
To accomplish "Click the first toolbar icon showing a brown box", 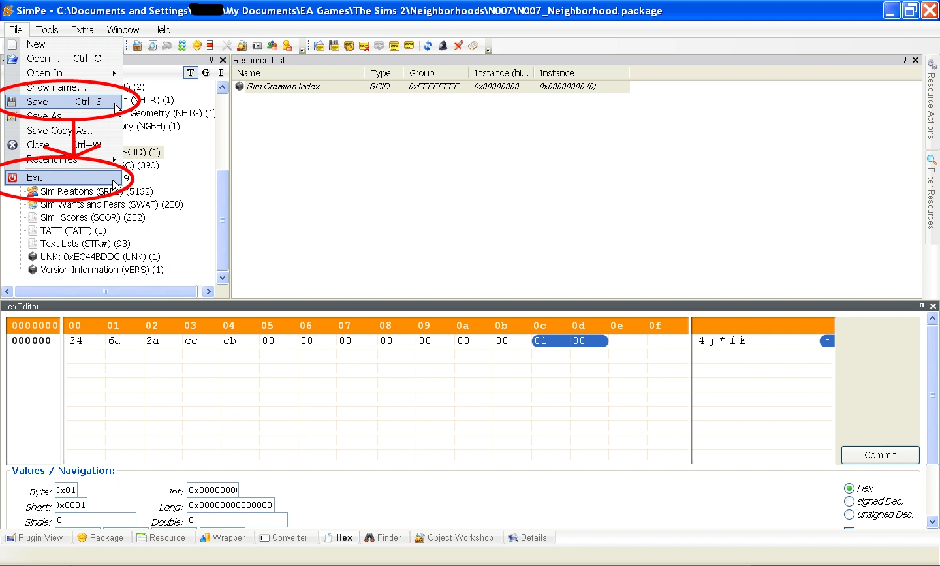I will point(137,46).
